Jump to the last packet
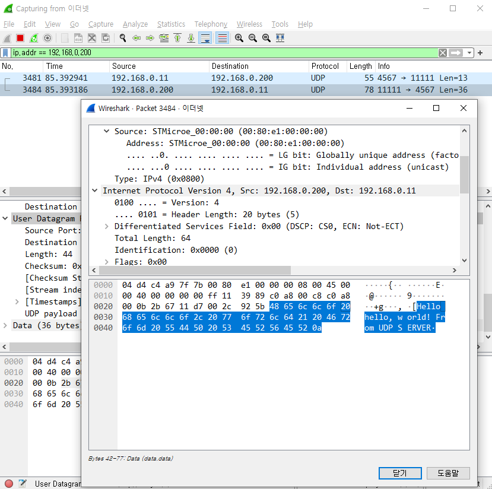Screen dimensions: 492x489 click(x=191, y=38)
